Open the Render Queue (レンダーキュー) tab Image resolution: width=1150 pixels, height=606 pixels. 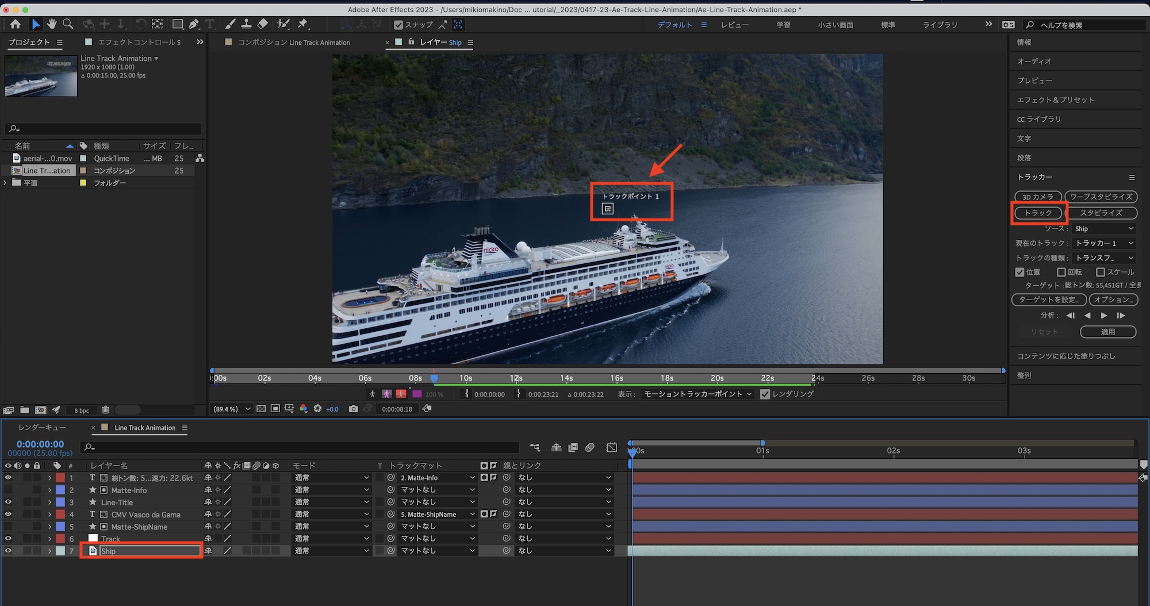click(x=42, y=428)
